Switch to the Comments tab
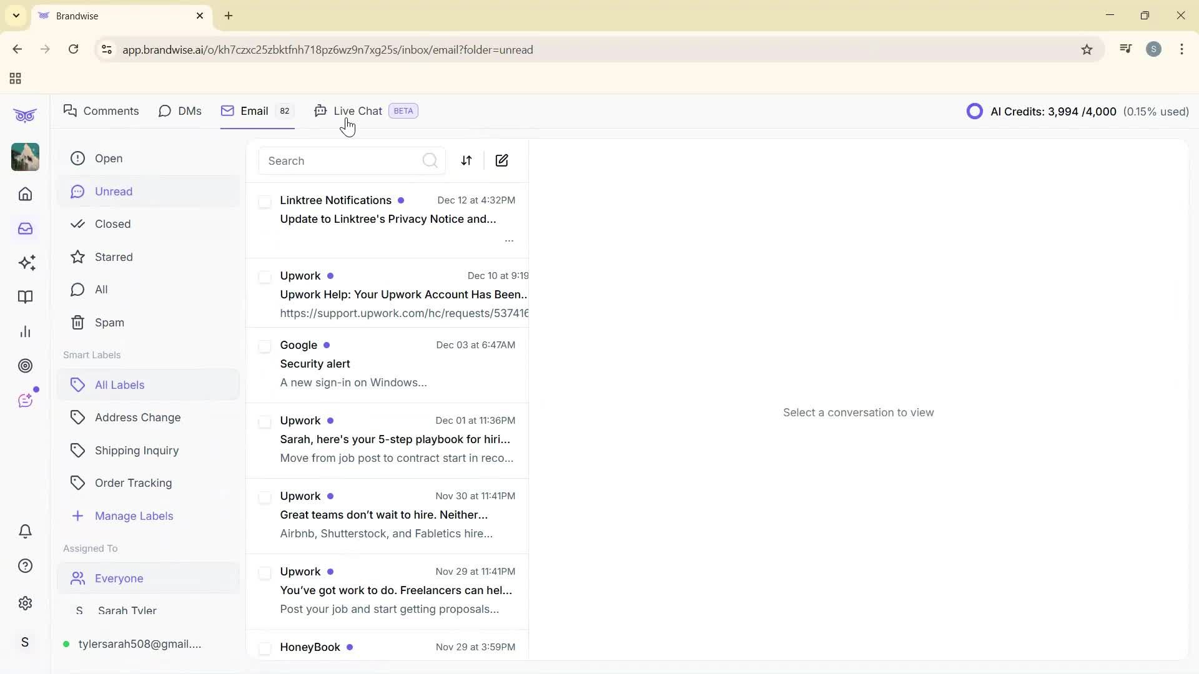Viewport: 1199px width, 674px height. click(101, 110)
